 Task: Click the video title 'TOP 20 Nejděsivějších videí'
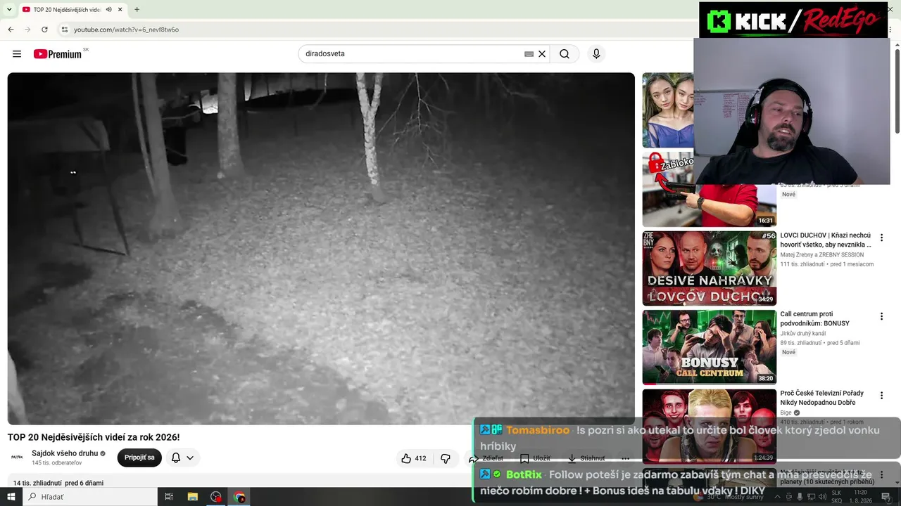(94, 437)
